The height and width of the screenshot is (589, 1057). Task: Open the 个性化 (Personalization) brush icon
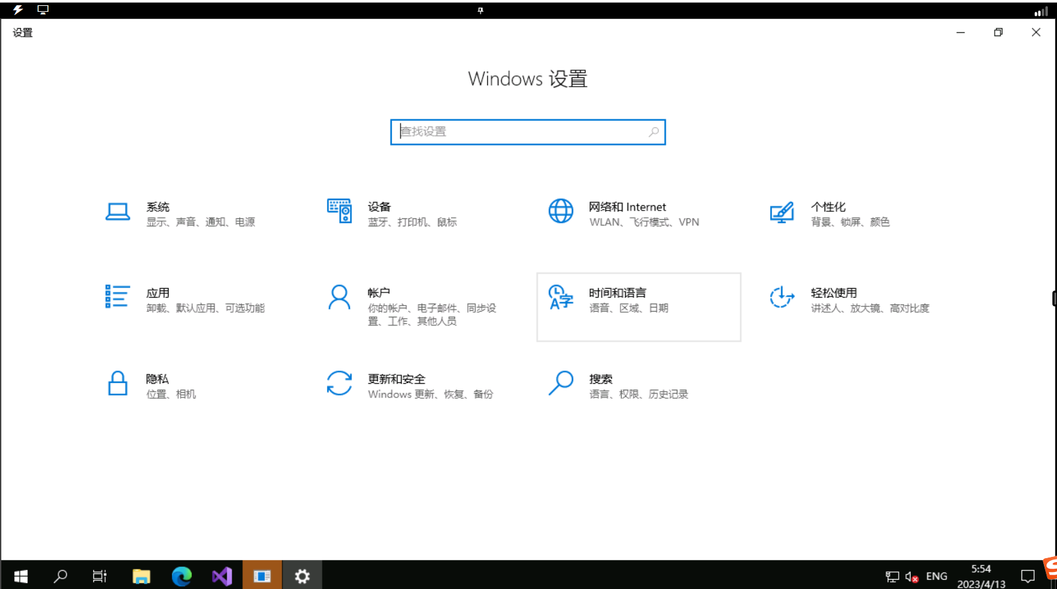782,212
